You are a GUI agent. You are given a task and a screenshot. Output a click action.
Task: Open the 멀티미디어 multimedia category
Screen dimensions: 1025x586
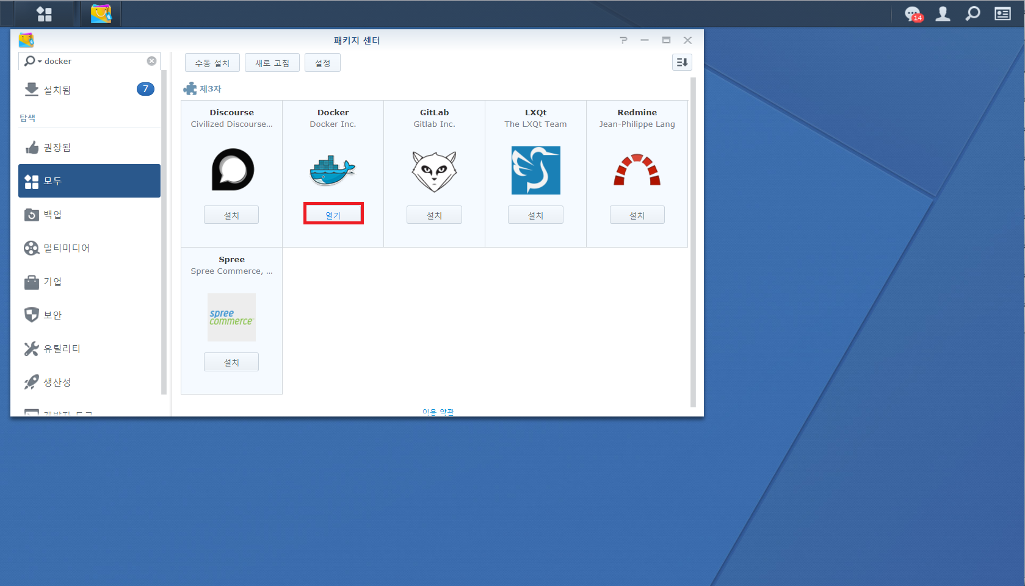(x=89, y=248)
